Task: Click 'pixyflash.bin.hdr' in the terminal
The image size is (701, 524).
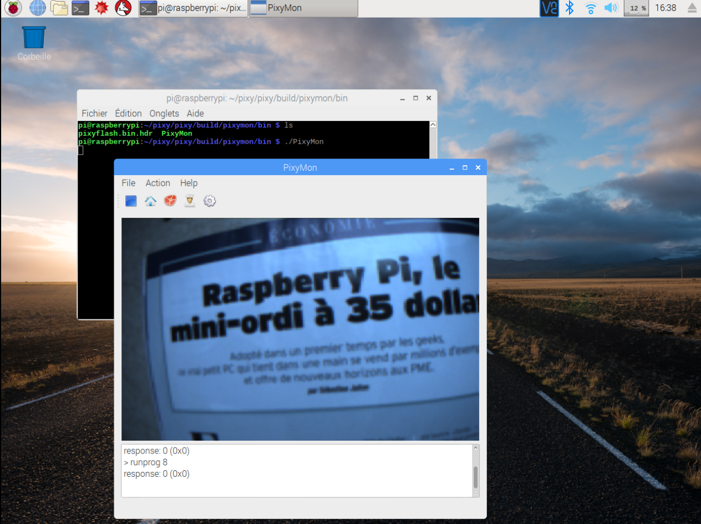Action: 115,134
